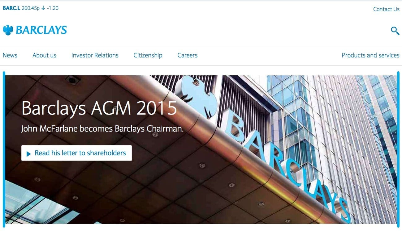Image resolution: width=402 pixels, height=231 pixels.
Task: Select the BARC.L ticker symbol
Action: pos(11,8)
